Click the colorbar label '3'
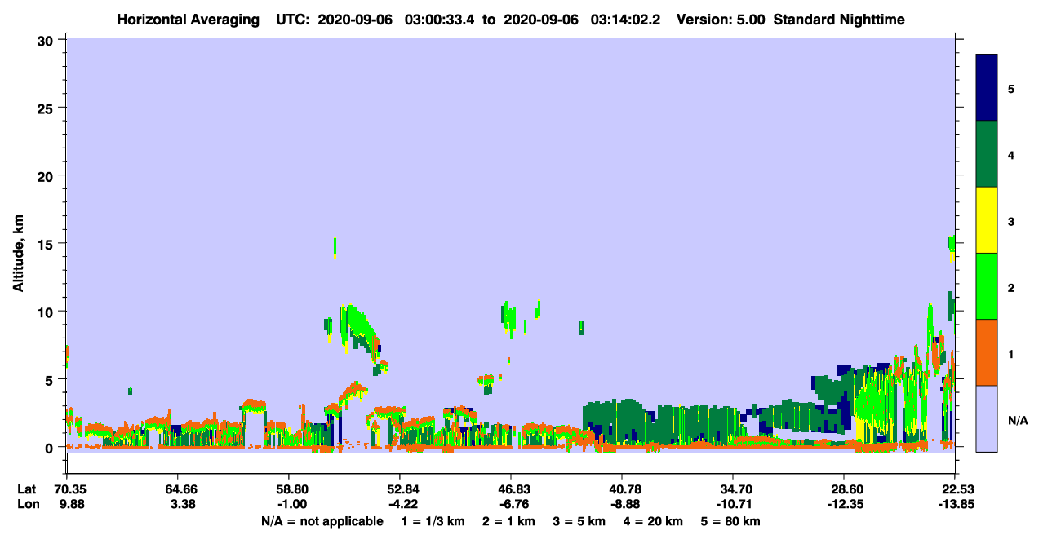1061x544 pixels. click(1011, 221)
